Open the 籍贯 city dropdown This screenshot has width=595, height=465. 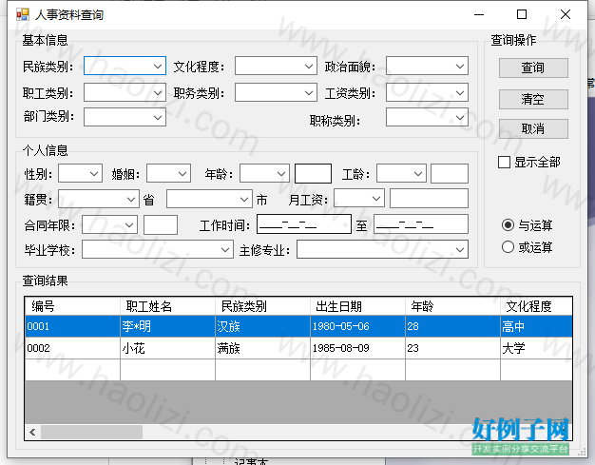pos(209,199)
